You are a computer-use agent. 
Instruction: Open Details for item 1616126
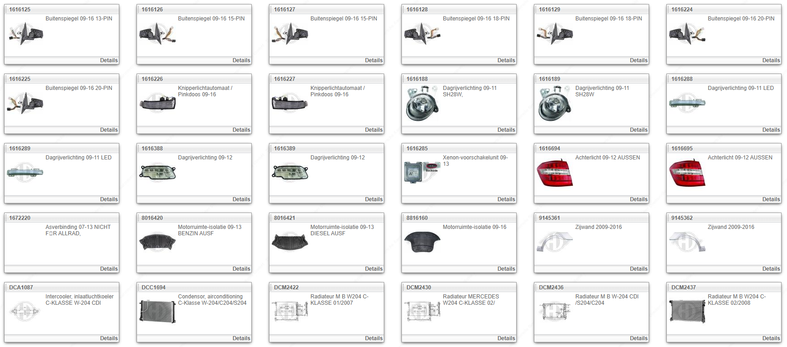[x=241, y=60]
